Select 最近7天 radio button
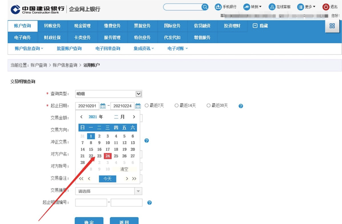342x224 pixels. point(147,106)
